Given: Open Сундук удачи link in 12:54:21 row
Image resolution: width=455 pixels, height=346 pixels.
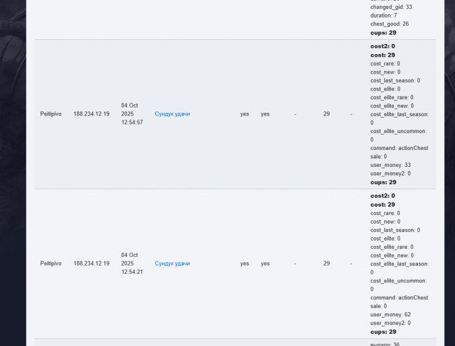Looking at the screenshot, I should coord(172,264).
